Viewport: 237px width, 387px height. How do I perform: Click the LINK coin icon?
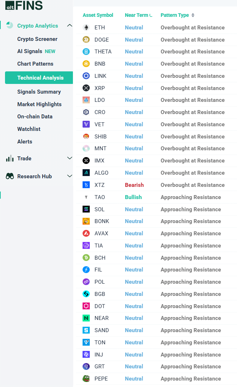tap(86, 76)
